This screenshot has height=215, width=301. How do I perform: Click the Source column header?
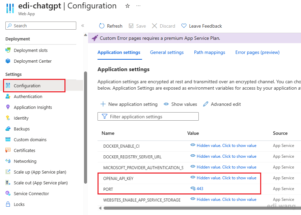[x=280, y=133]
